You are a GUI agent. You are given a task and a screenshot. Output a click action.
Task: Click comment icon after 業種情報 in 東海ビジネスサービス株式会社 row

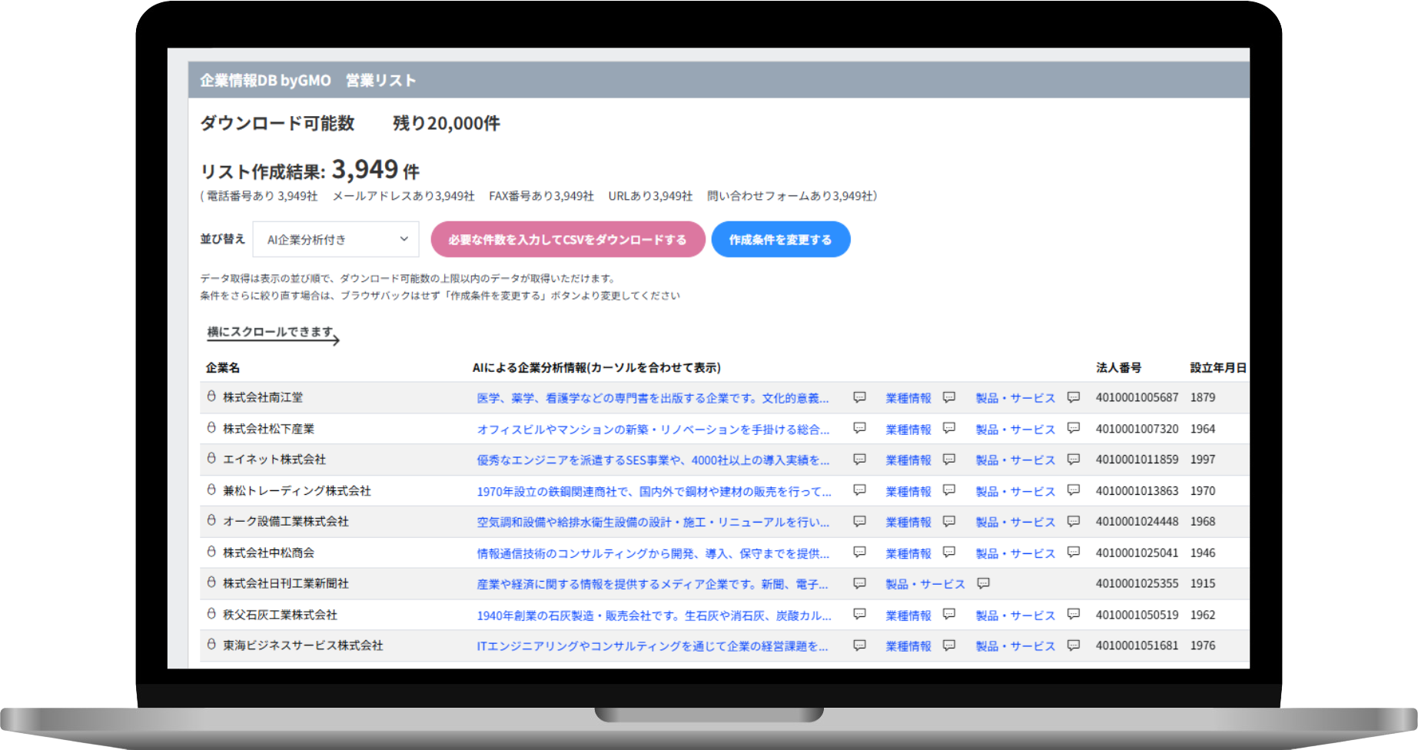point(949,645)
